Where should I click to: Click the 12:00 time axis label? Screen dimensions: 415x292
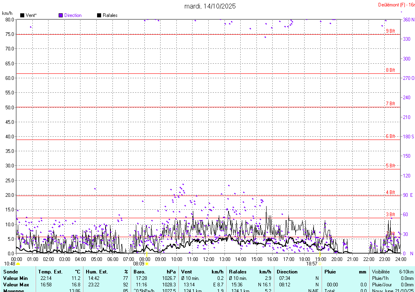(209, 259)
